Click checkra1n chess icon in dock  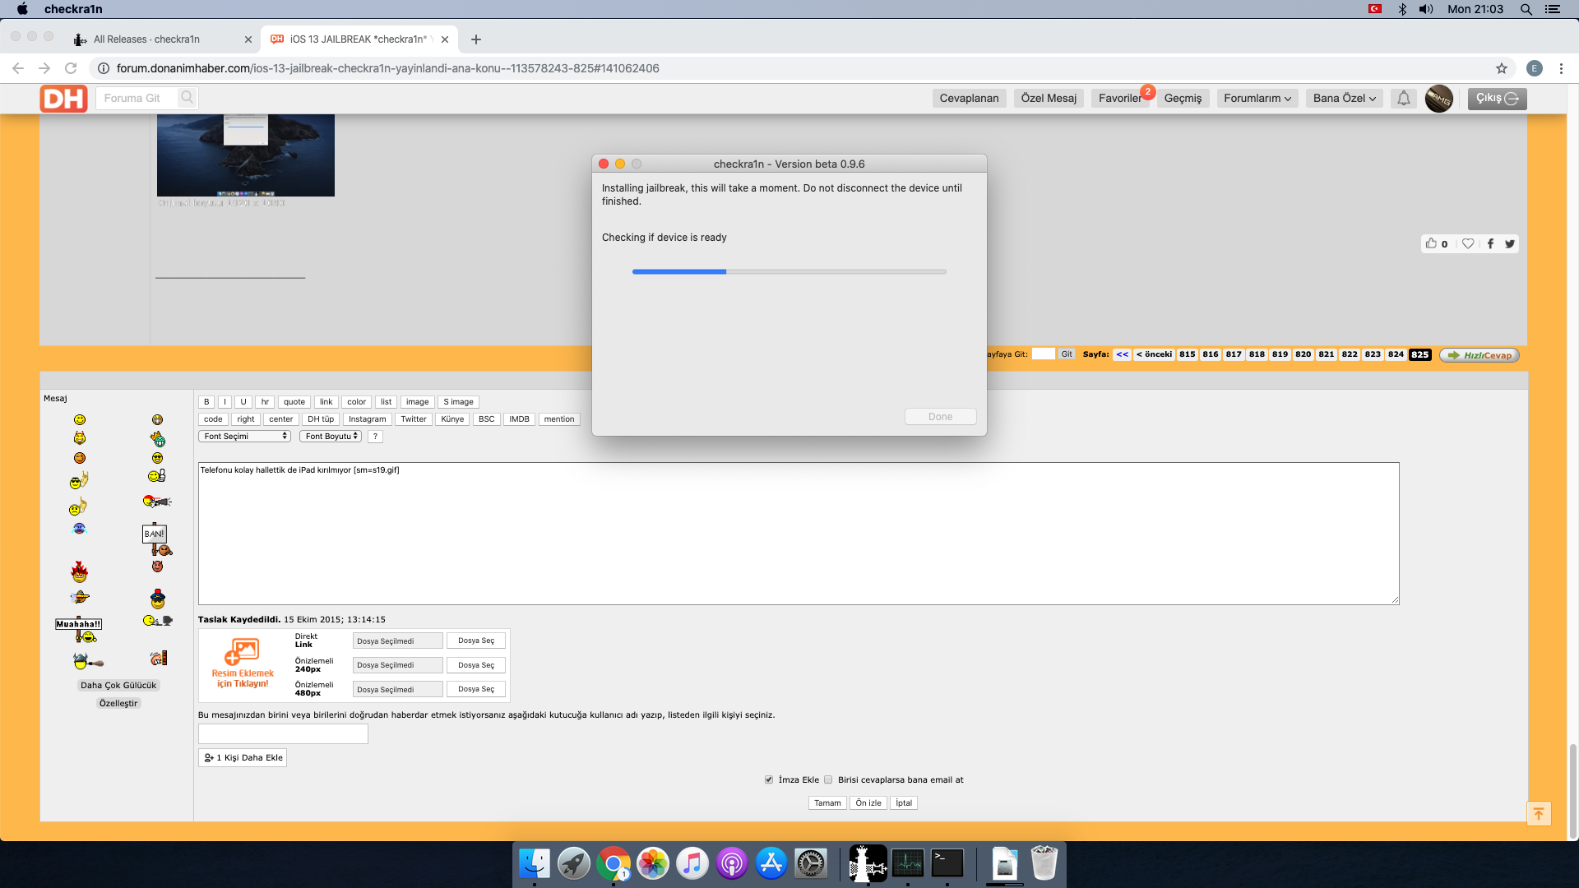pos(868,863)
